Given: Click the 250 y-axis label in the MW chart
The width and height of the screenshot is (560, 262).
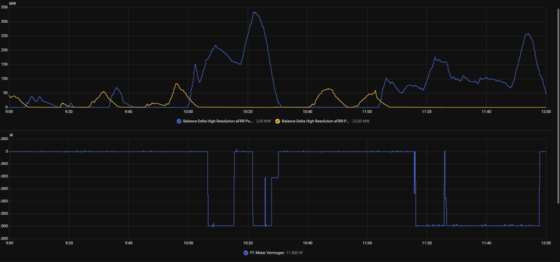Looking at the screenshot, I should pyautogui.click(x=4, y=36).
